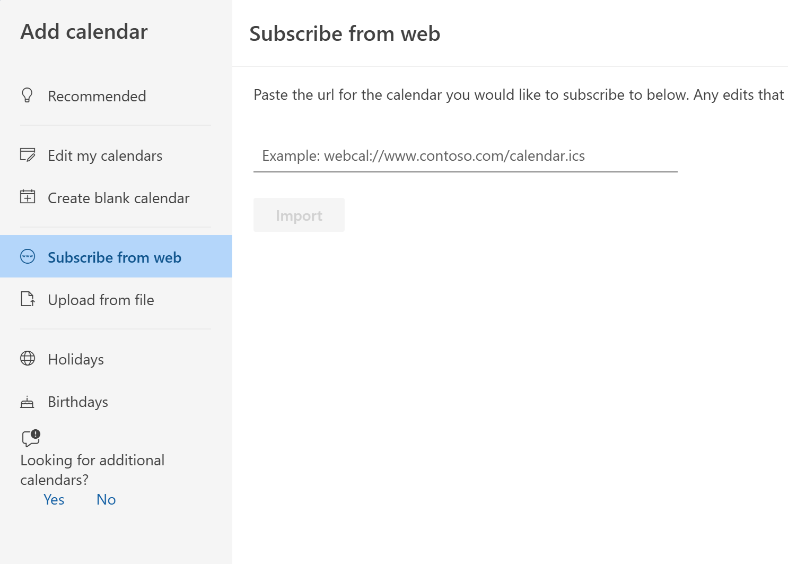This screenshot has height=564, width=788.
Task: Focus the calendar URL input field
Action: [x=465, y=156]
